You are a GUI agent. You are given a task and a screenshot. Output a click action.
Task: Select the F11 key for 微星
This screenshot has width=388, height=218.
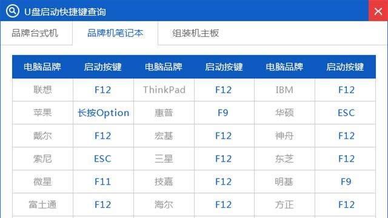click(102, 182)
